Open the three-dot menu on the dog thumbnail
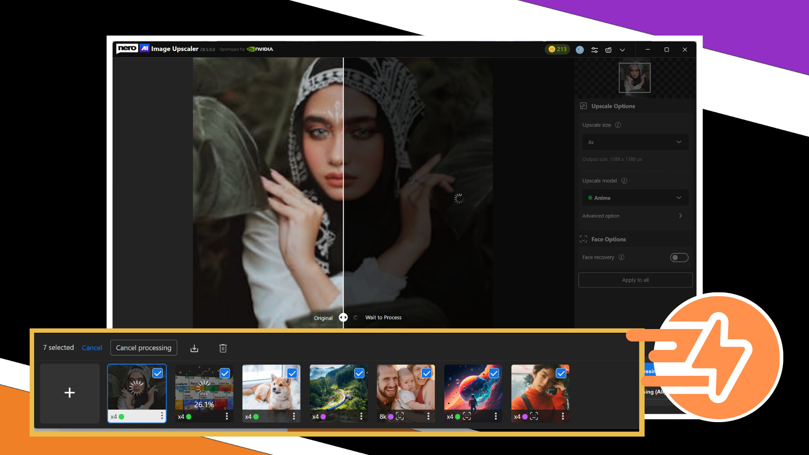809x455 pixels. [x=294, y=416]
